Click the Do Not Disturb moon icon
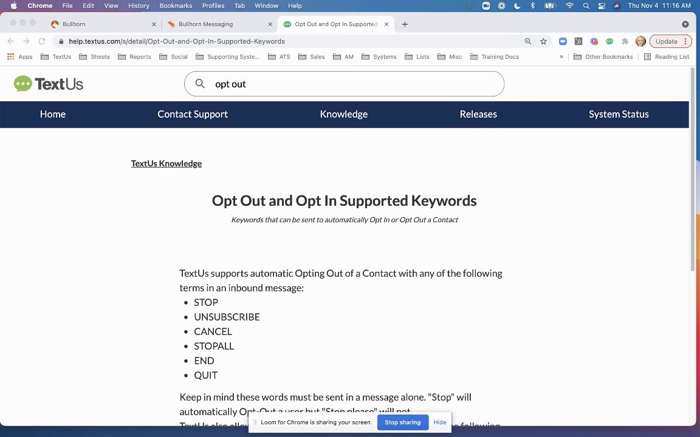Viewport: 700px width, 437px height. tap(518, 5)
